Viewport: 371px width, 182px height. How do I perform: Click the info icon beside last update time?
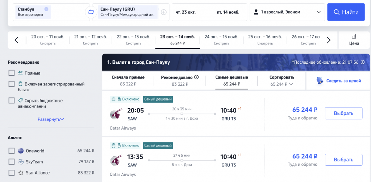[x=363, y=62]
